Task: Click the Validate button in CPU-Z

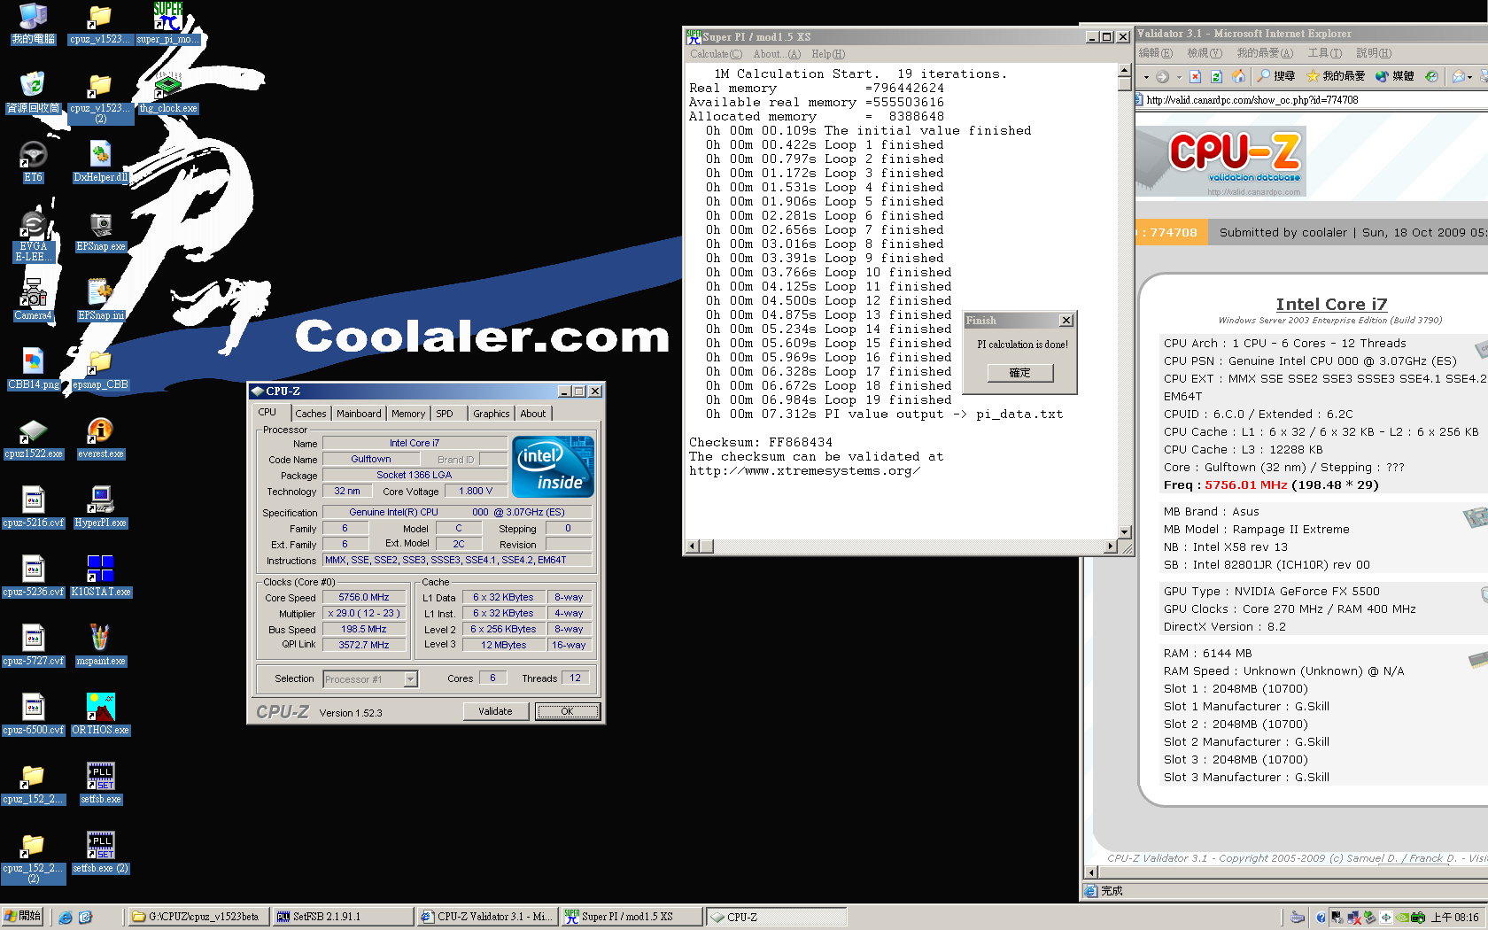Action: click(x=495, y=711)
